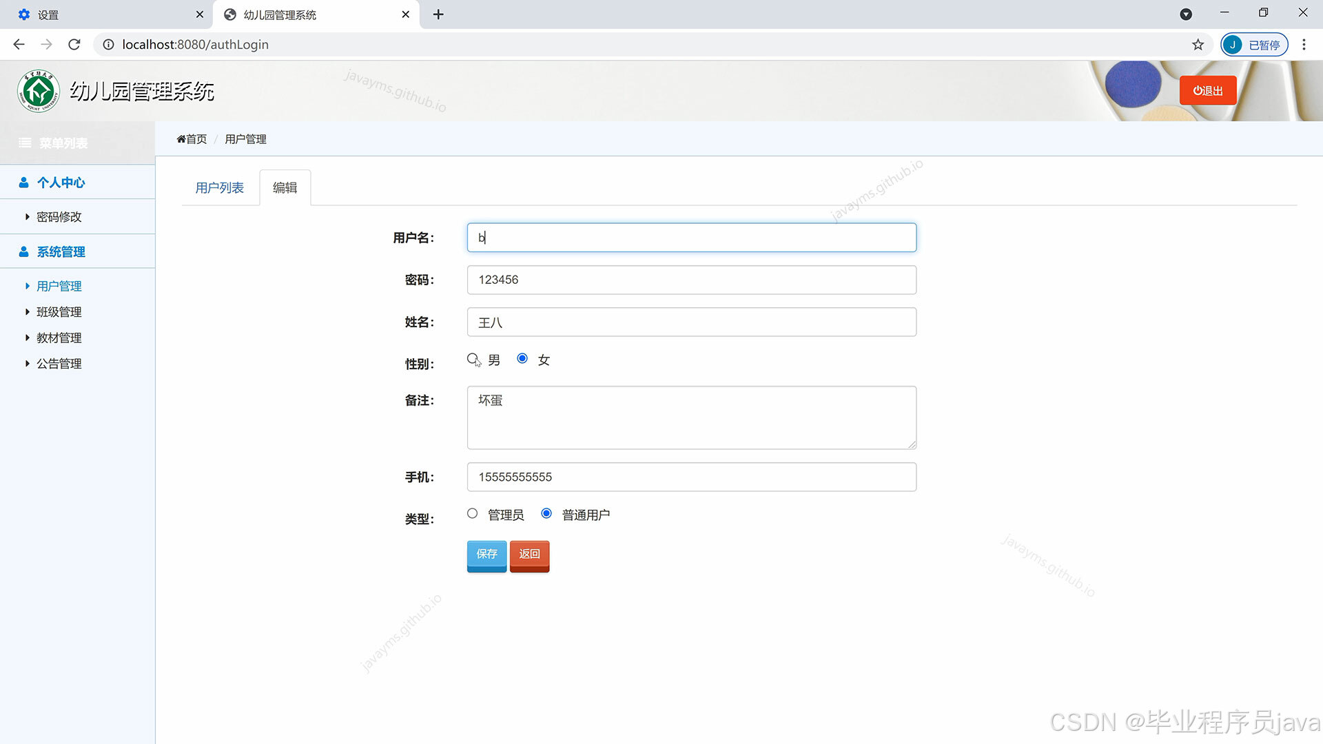Focus the 用户名 input field
The height and width of the screenshot is (744, 1323).
click(692, 238)
